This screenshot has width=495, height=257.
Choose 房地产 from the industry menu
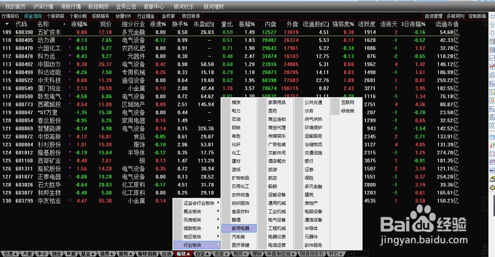click(x=311, y=203)
